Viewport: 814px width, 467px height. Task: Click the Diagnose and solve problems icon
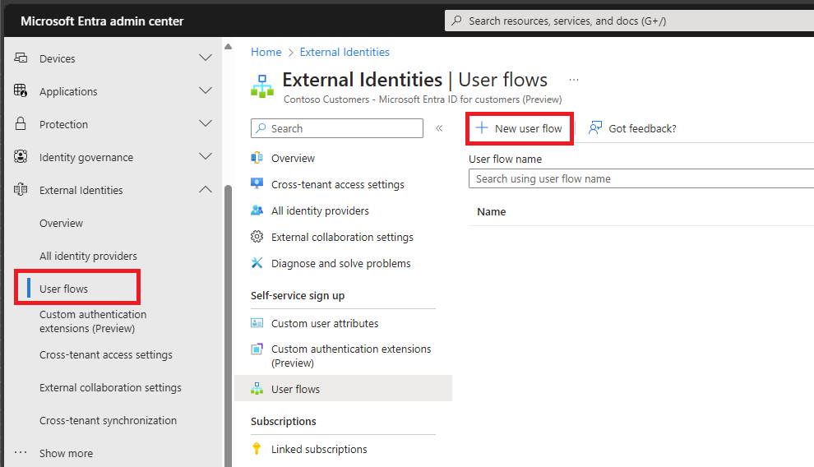pyautogui.click(x=257, y=263)
